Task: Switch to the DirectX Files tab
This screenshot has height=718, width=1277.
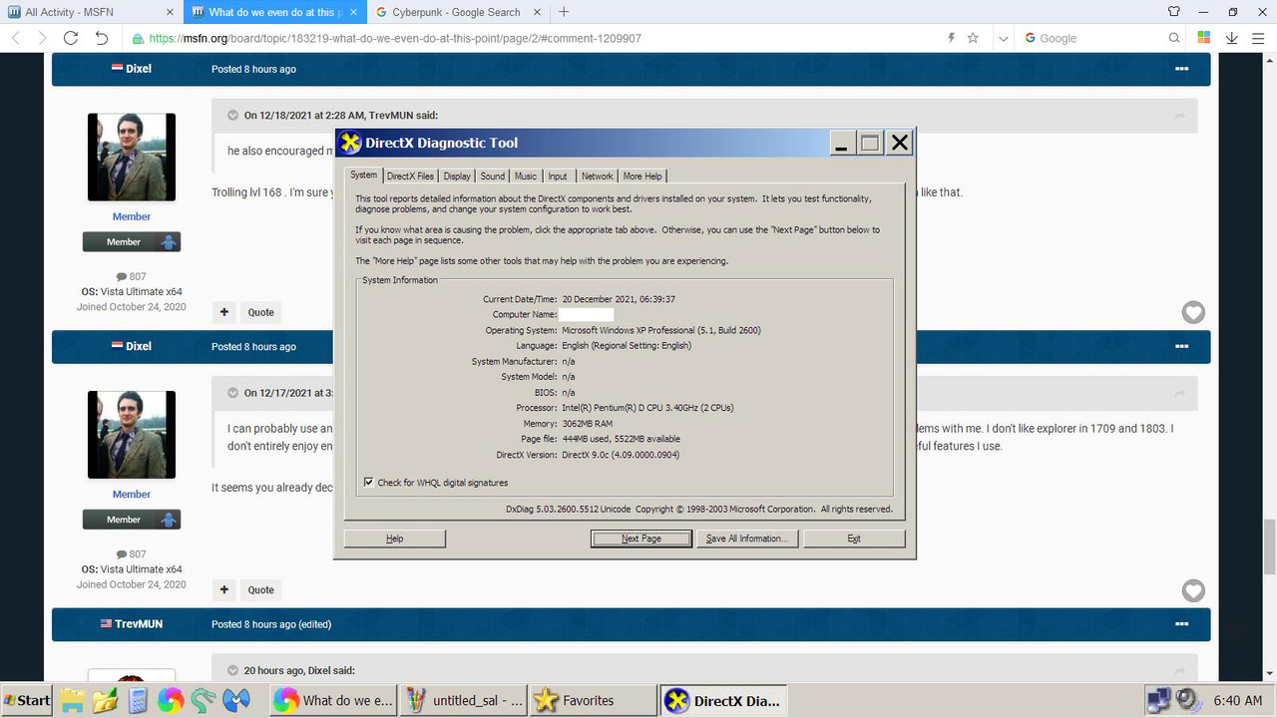Action: click(410, 177)
